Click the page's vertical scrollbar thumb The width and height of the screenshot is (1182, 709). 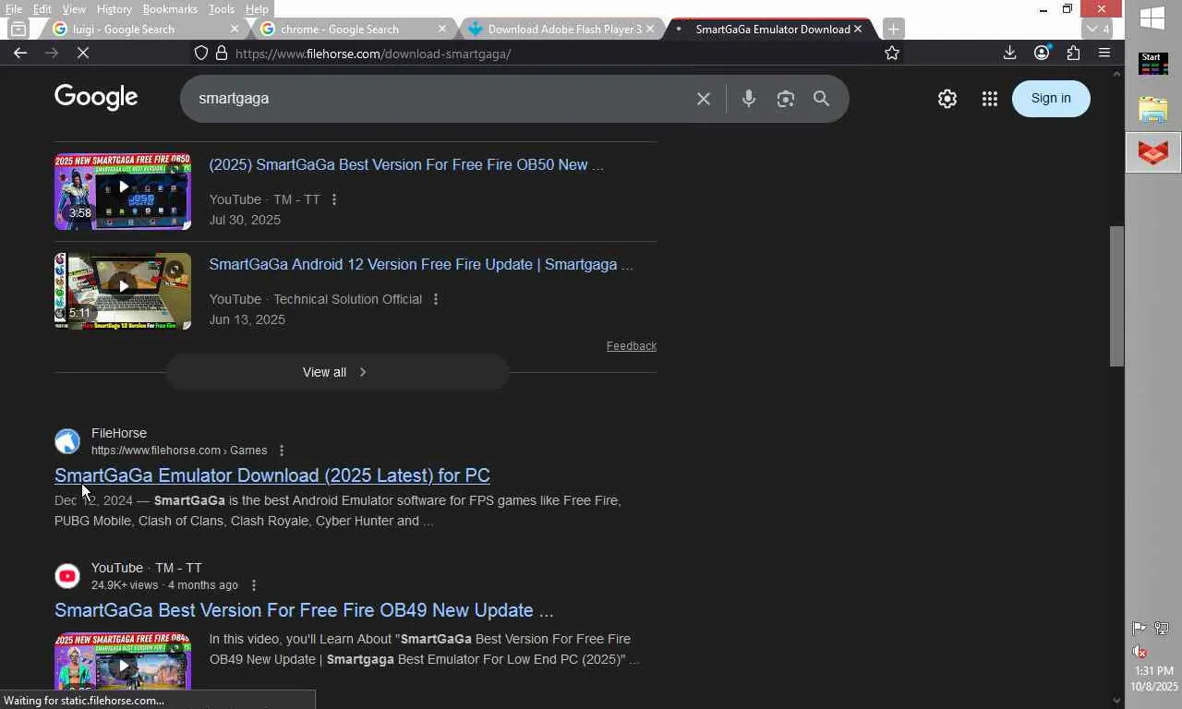pos(1117,295)
